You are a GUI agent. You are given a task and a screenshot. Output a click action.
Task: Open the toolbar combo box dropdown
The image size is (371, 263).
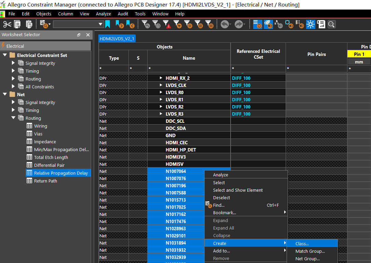click(x=100, y=24)
